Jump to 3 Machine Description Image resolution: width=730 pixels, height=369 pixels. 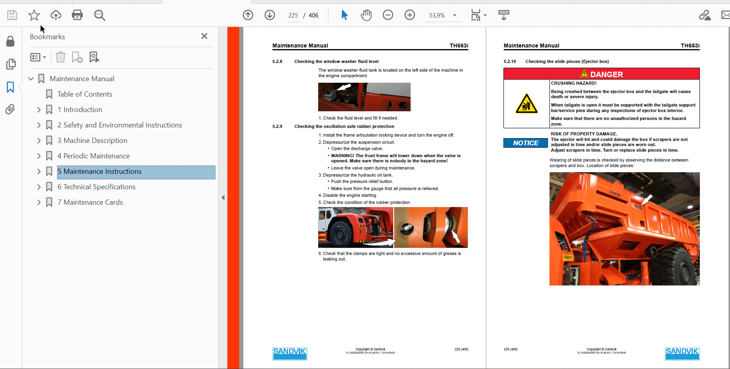[x=92, y=141]
